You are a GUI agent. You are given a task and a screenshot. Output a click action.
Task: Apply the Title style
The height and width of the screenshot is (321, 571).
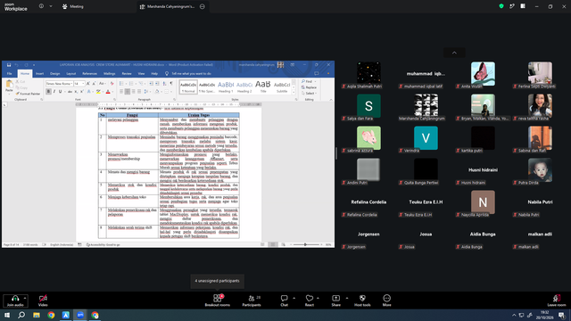pyautogui.click(x=263, y=86)
